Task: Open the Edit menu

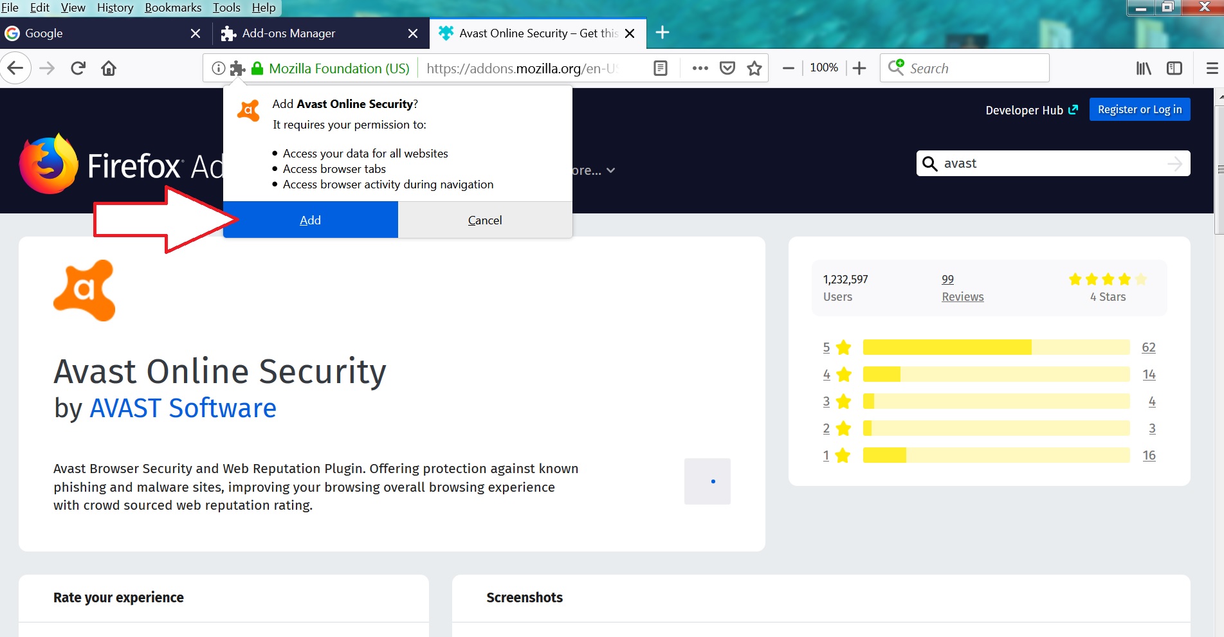Action: 40,8
